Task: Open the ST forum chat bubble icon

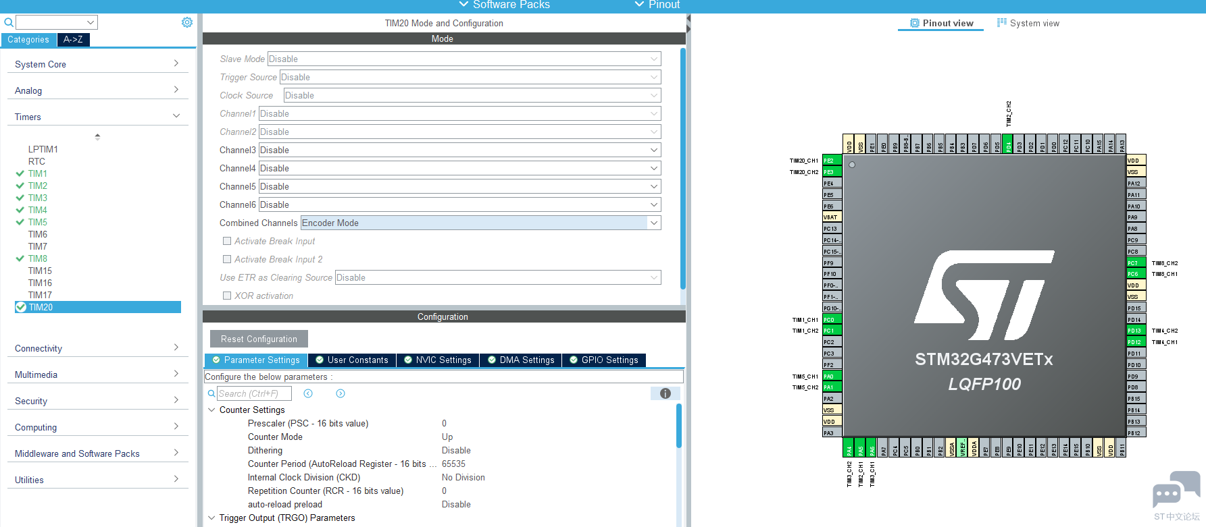Action: 1176,490
